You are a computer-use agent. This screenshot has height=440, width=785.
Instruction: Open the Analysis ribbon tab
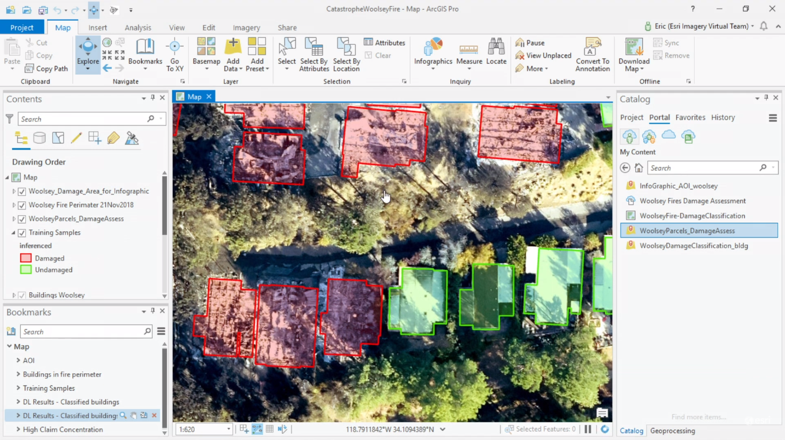[138, 28]
